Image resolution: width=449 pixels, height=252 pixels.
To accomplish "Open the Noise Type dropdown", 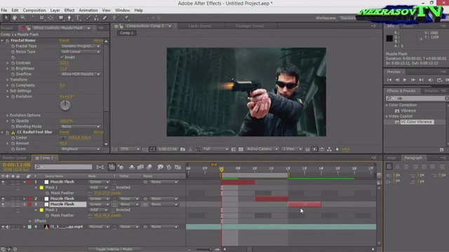I will pos(81,52).
